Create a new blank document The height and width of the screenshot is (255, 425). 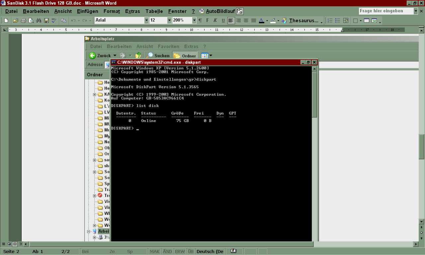(6, 21)
